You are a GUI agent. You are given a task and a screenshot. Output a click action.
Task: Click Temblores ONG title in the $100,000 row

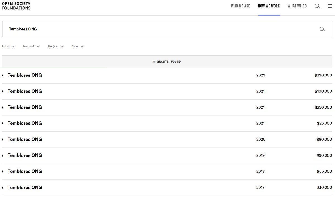coord(25,91)
